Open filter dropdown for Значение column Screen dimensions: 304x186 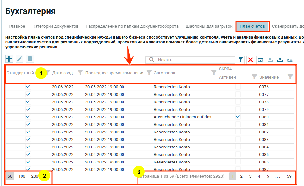point(290,77)
